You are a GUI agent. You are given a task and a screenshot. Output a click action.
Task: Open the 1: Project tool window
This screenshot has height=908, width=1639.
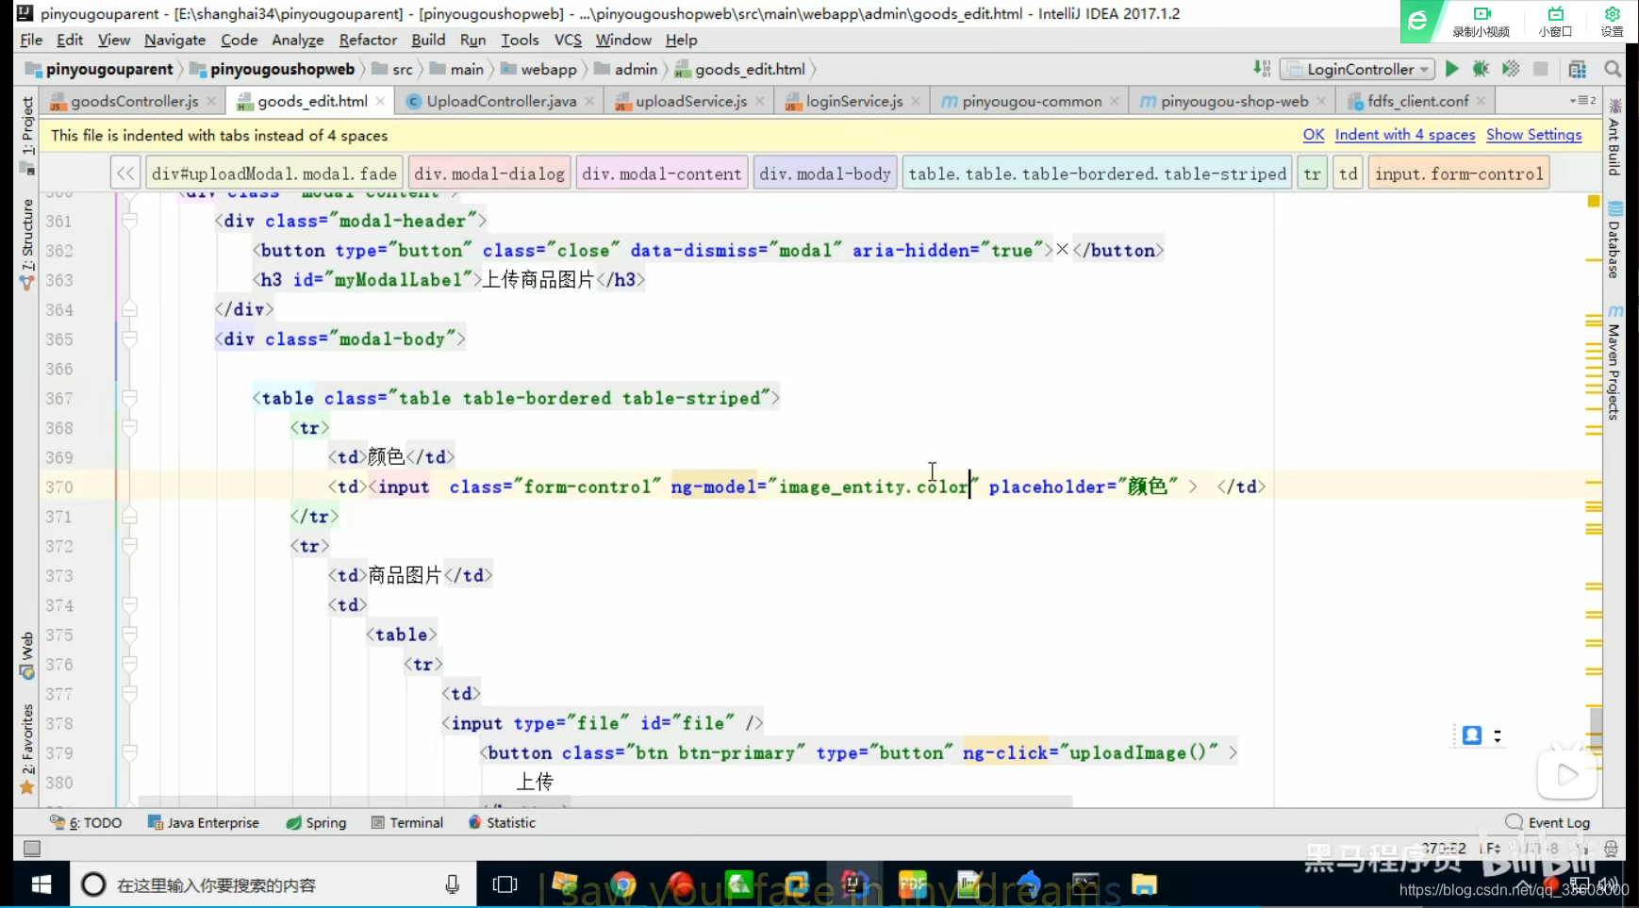[x=27, y=135]
